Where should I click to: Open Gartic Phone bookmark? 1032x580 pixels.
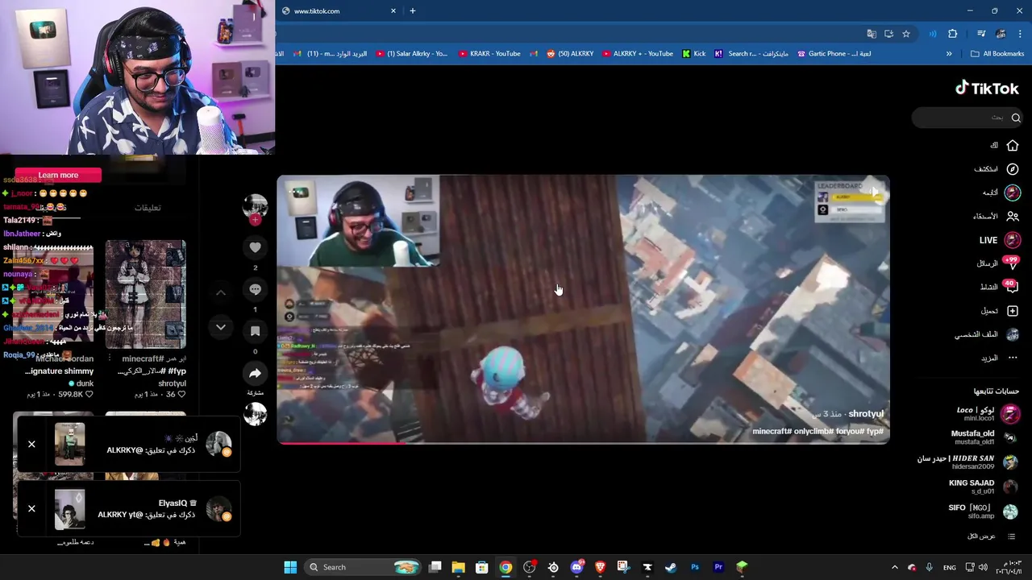834,54
